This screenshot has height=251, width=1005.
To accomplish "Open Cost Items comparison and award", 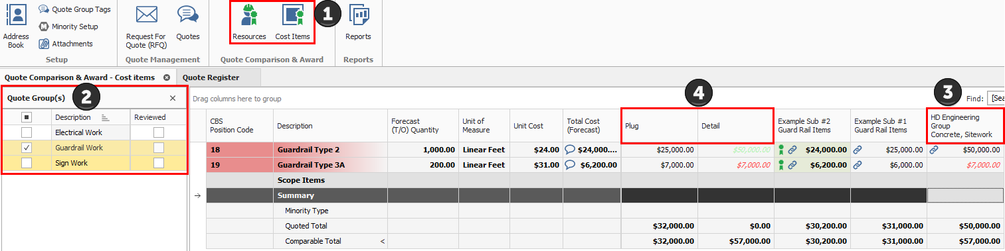I will tap(292, 23).
